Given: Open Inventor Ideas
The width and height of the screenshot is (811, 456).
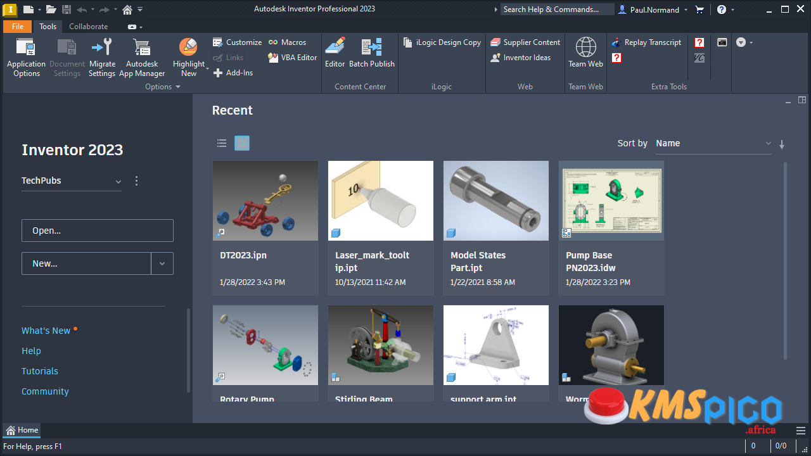Looking at the screenshot, I should coord(520,58).
